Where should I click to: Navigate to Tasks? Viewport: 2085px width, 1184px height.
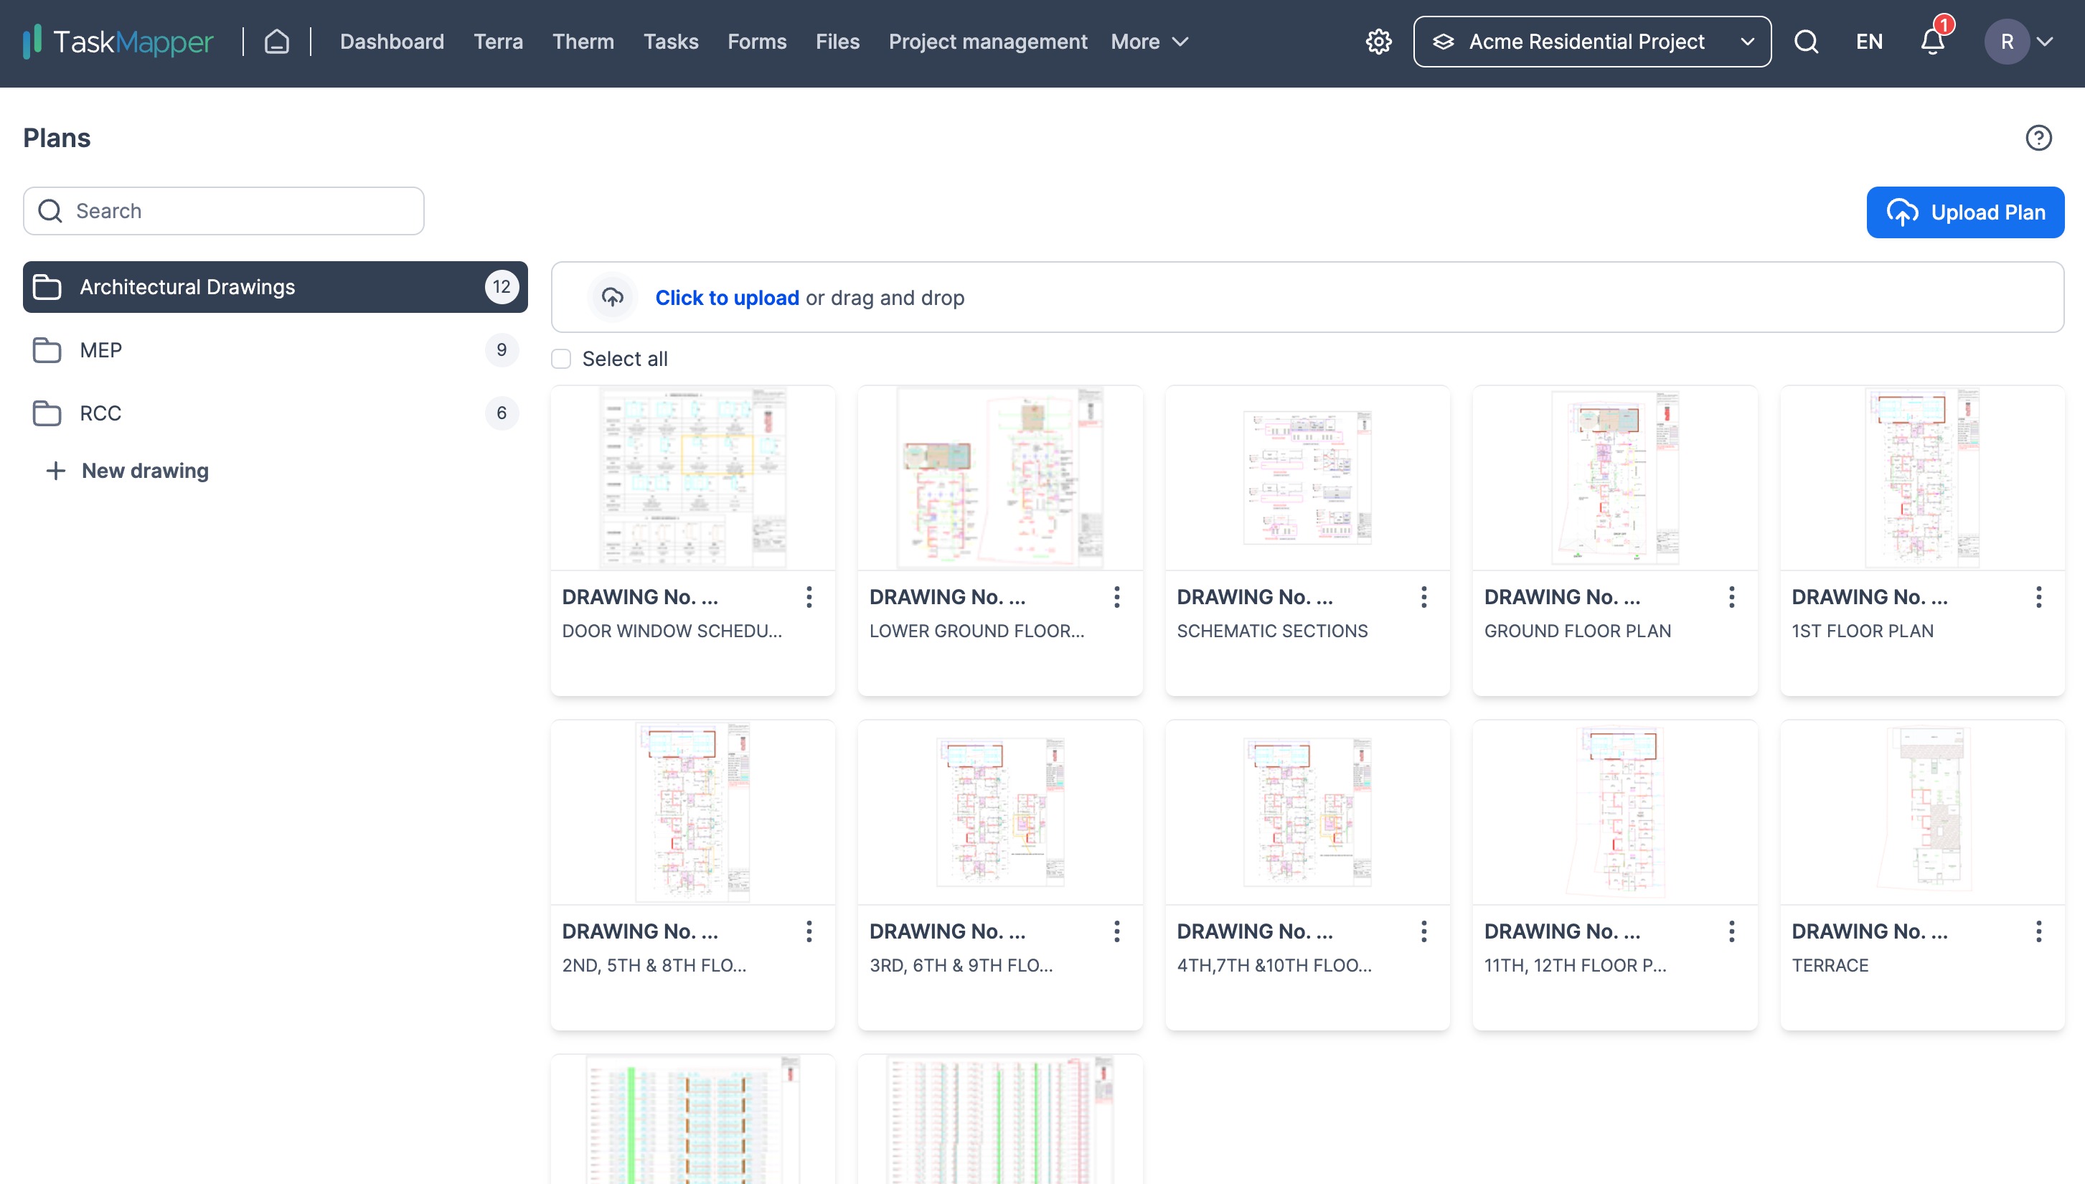(x=671, y=42)
